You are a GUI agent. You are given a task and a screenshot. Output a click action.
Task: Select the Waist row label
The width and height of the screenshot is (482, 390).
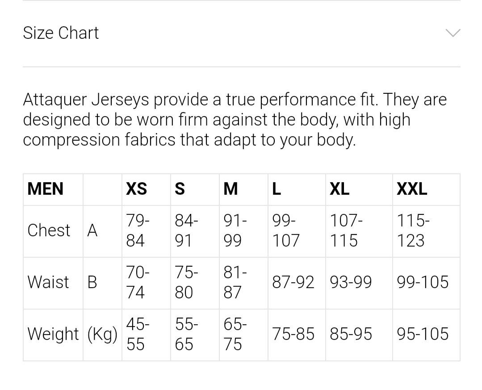coord(48,282)
